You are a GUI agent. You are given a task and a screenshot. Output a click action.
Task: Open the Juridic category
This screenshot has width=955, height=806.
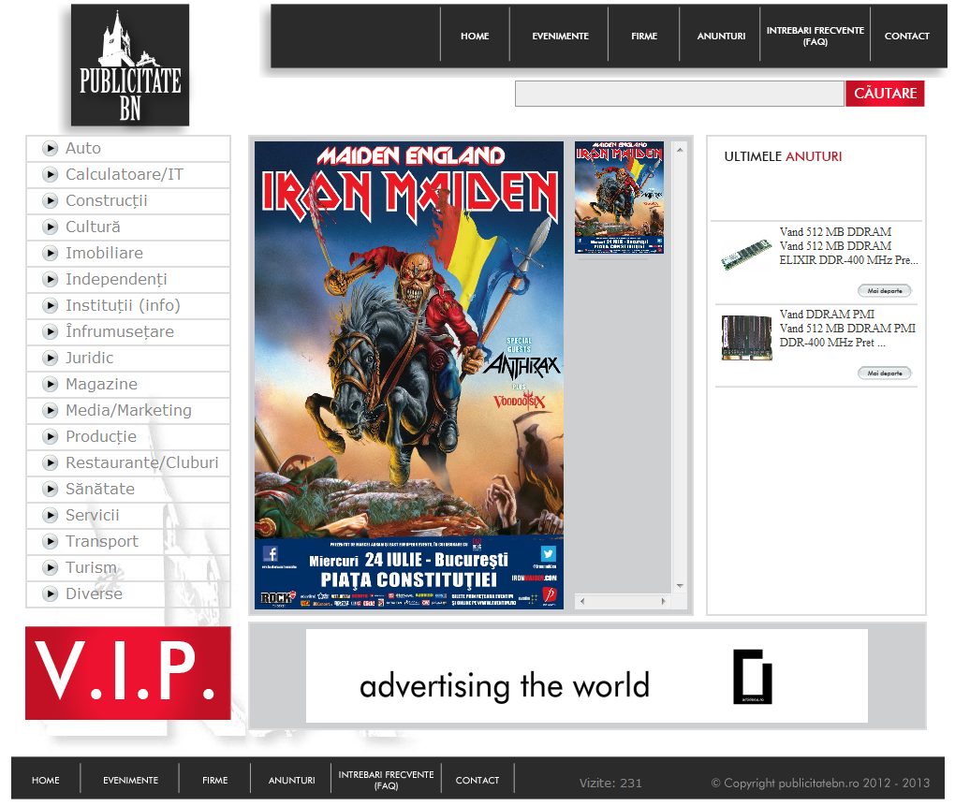pyautogui.click(x=90, y=358)
